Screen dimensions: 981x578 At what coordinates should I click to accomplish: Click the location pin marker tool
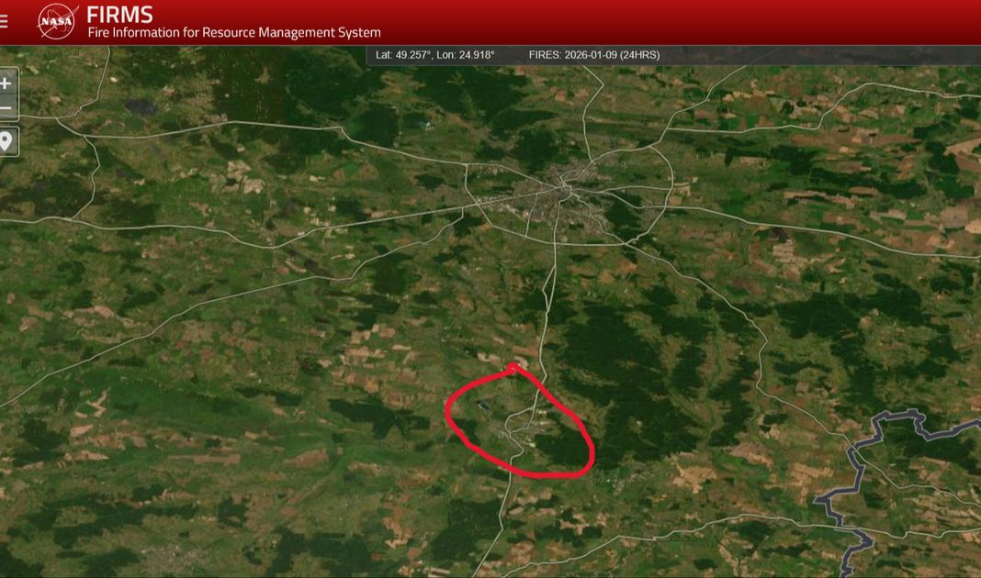[6, 141]
